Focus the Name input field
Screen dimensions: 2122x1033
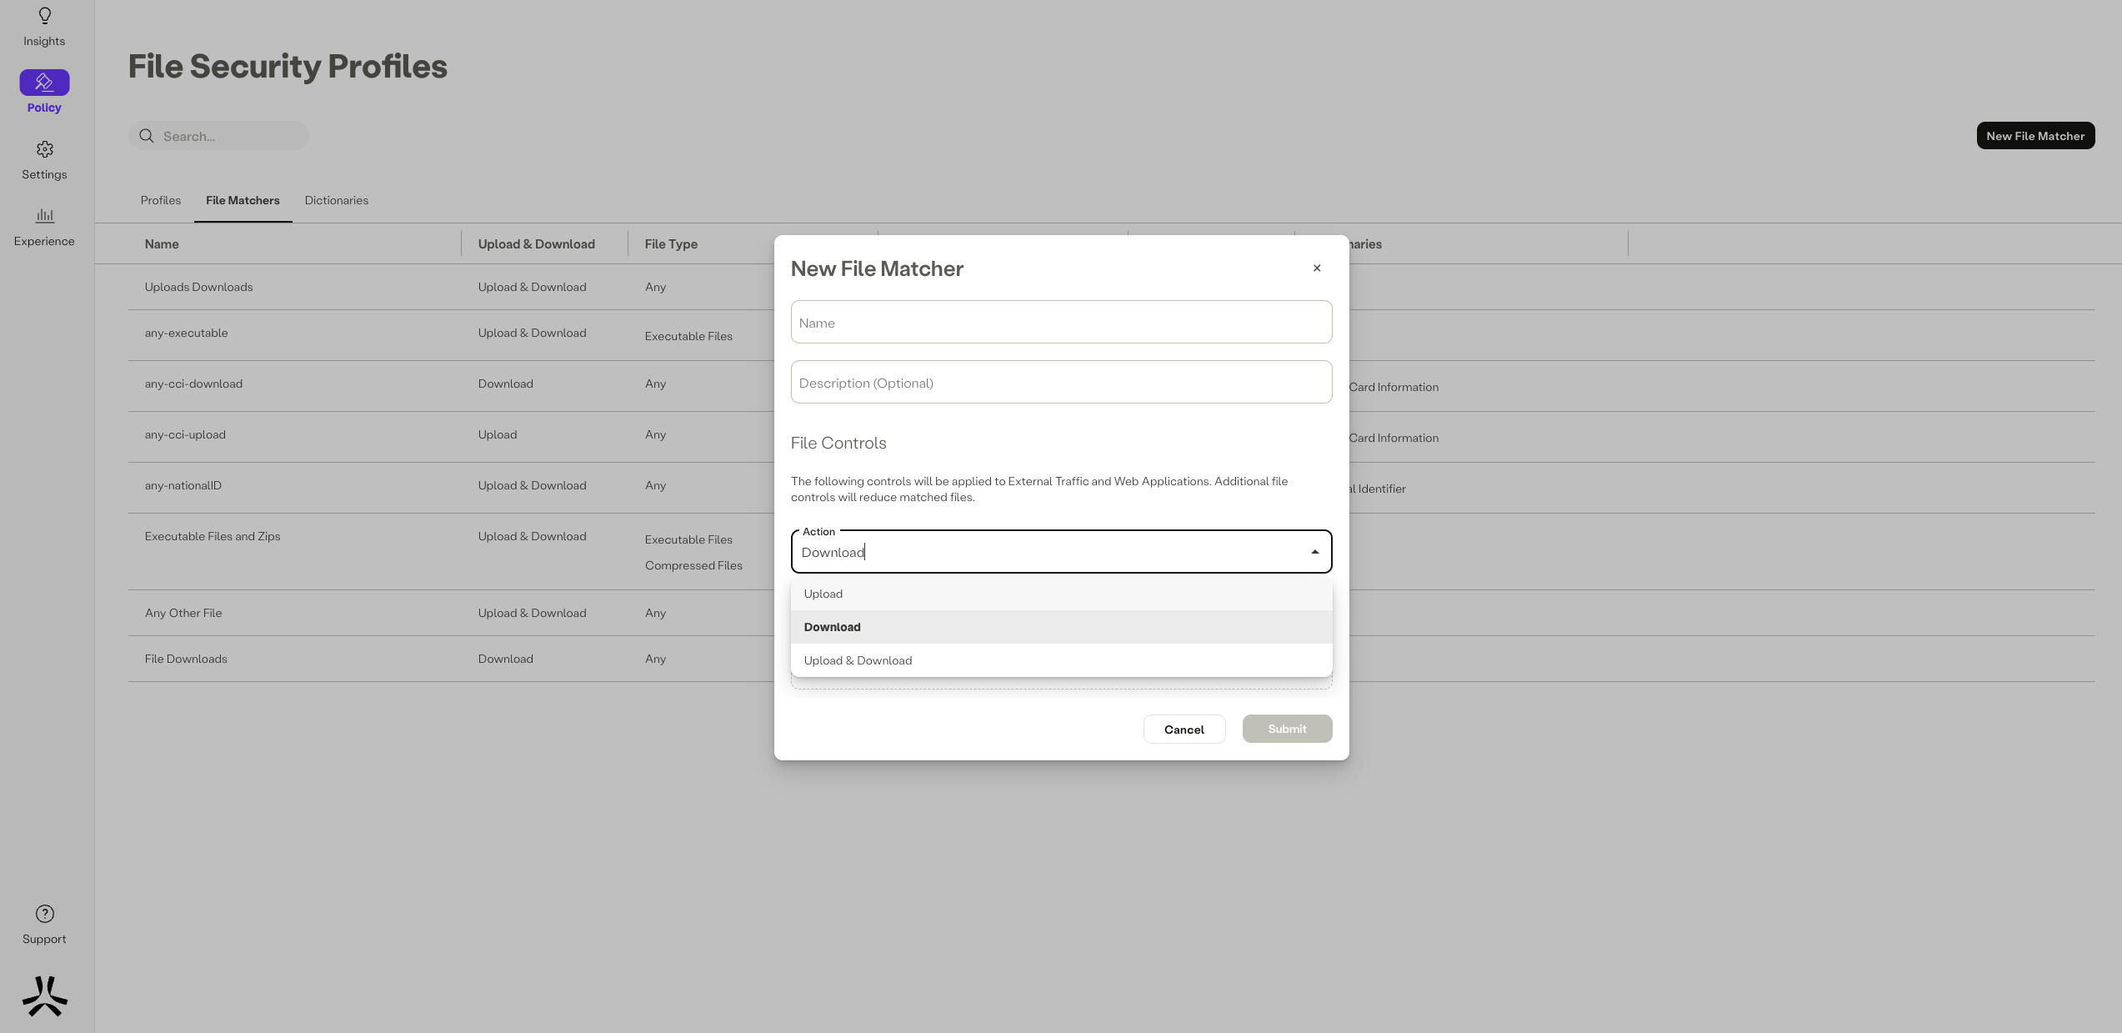click(x=1060, y=323)
